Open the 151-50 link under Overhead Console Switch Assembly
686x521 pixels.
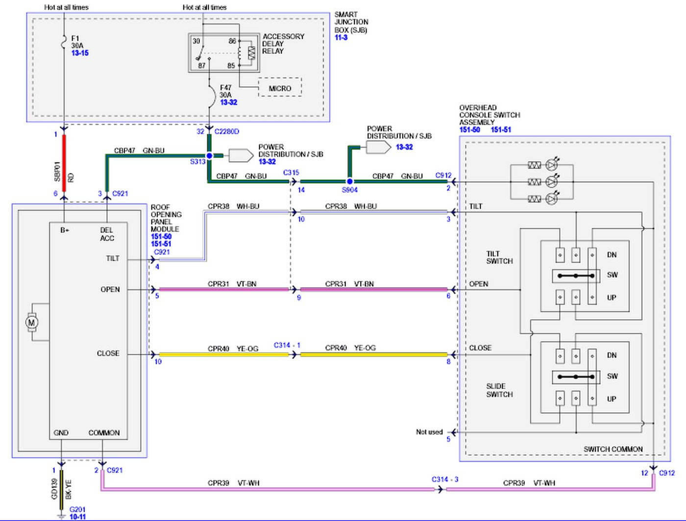(469, 130)
